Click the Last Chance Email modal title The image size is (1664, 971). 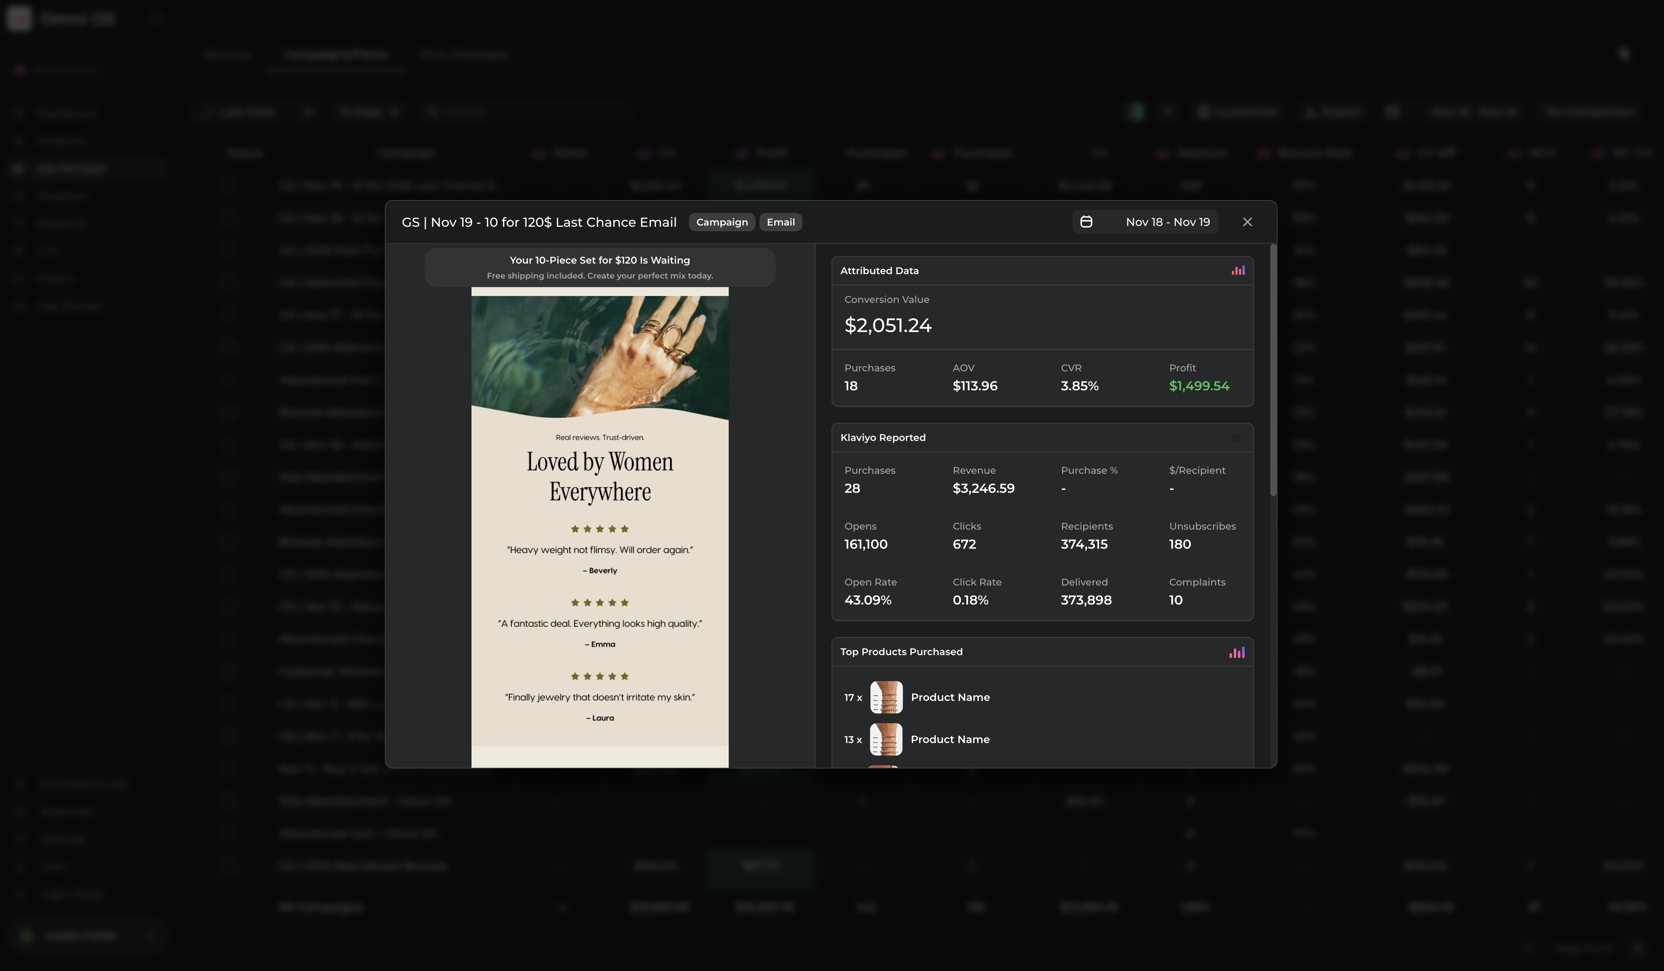(x=539, y=222)
